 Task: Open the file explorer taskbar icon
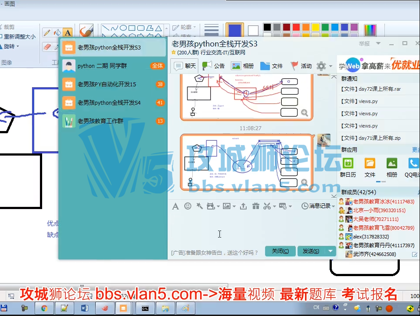tap(165, 309)
